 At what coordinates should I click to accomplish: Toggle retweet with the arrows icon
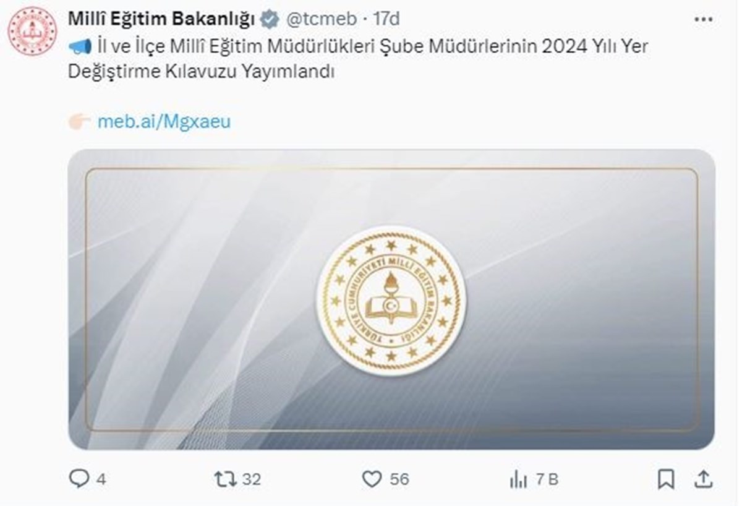pos(224,479)
